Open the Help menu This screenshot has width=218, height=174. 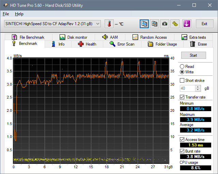point(19,14)
